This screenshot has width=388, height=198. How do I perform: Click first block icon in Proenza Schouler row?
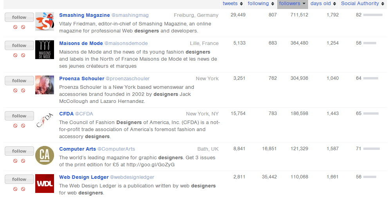[x=15, y=90]
